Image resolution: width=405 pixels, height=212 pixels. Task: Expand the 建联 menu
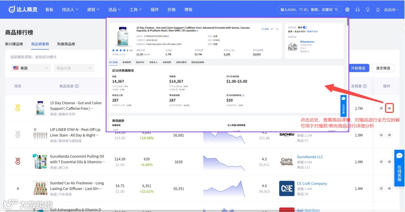point(93,9)
